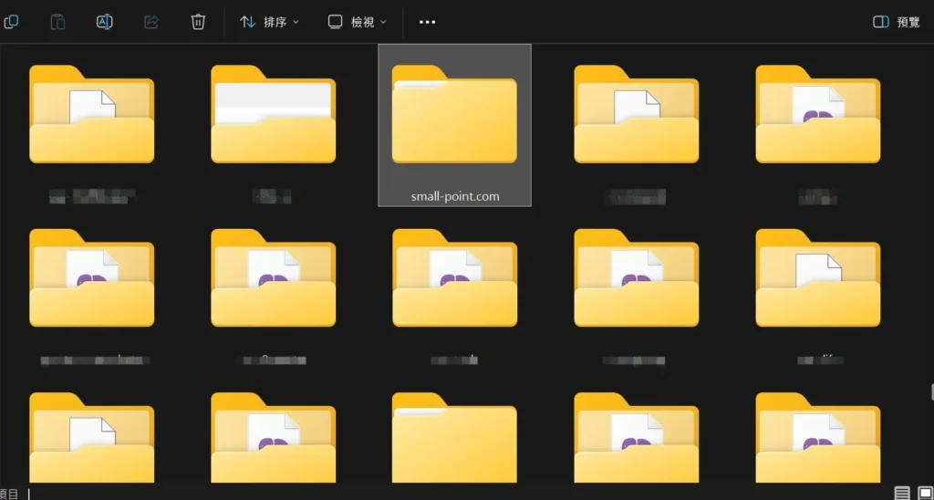Switch to details list view in status bar
The height and width of the screenshot is (500, 934).
(902, 493)
